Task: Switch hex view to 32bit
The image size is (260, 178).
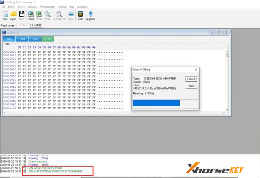Action: pos(35,39)
